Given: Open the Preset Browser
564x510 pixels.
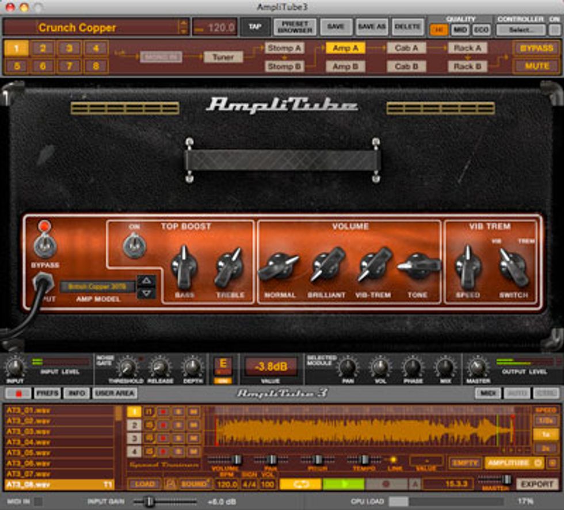Looking at the screenshot, I should (294, 27).
